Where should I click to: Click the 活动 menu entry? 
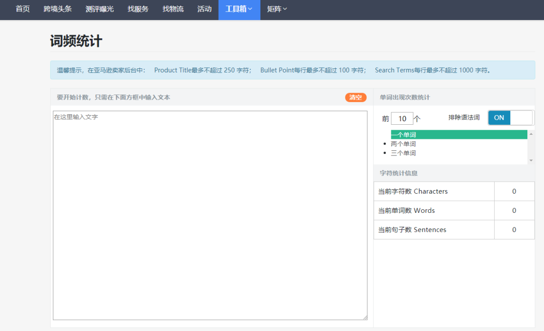pos(205,8)
